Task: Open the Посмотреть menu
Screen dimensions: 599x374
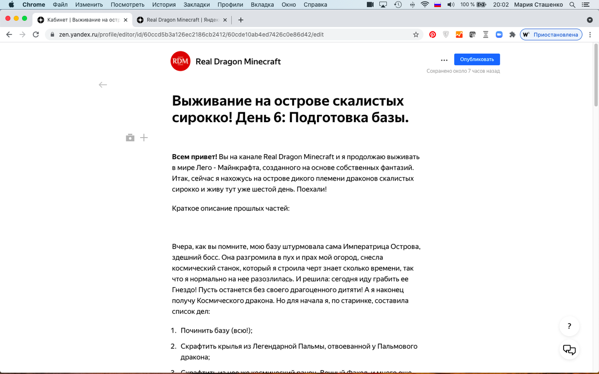Action: click(x=127, y=4)
